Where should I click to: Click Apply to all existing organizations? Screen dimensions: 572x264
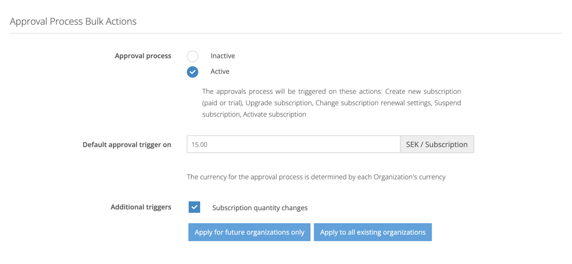(x=373, y=232)
